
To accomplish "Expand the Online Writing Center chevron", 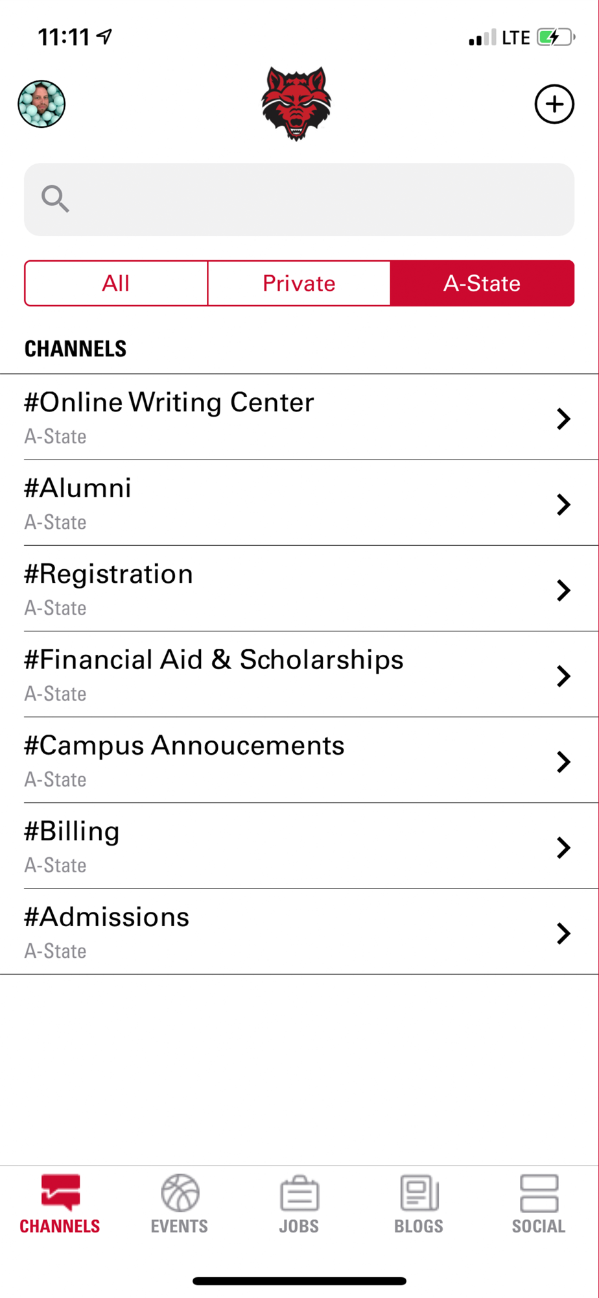I will (563, 419).
